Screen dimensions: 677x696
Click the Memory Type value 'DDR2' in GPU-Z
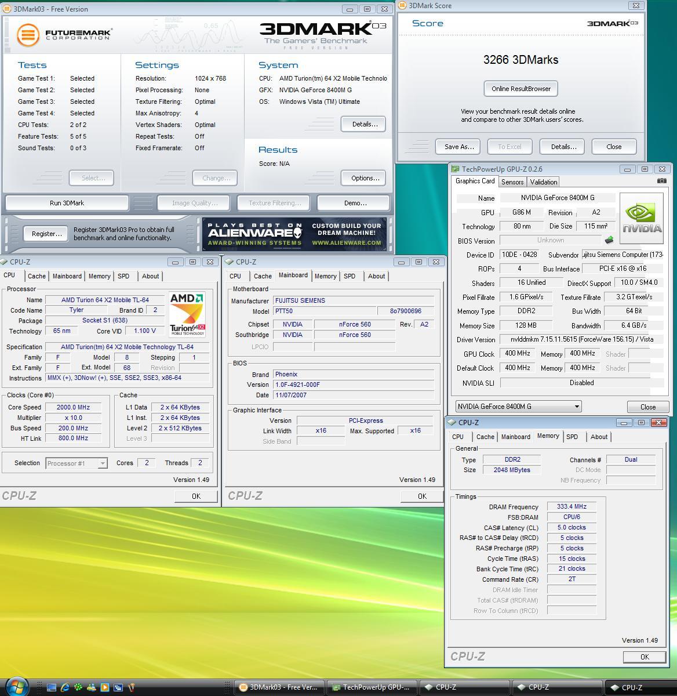526,311
